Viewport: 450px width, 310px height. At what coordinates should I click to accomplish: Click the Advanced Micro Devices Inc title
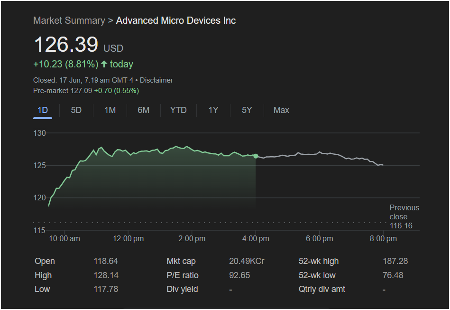pyautogui.click(x=176, y=20)
